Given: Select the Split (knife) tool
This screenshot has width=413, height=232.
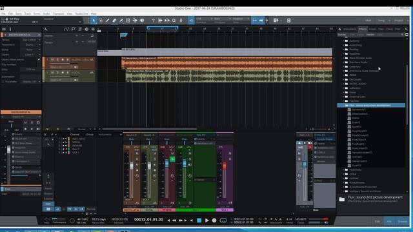Looking at the screenshot, I should point(108,20).
